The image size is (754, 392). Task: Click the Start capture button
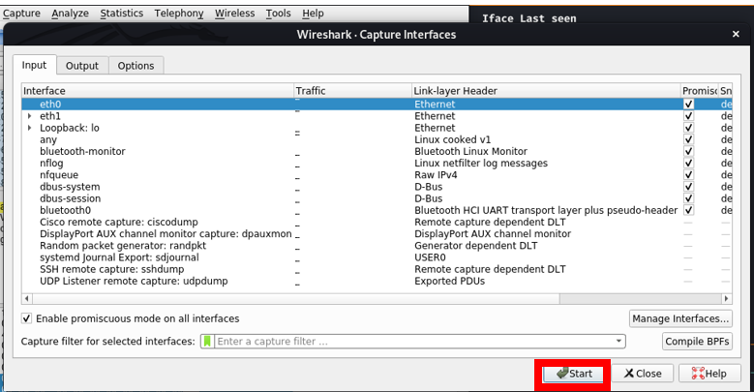pos(573,374)
